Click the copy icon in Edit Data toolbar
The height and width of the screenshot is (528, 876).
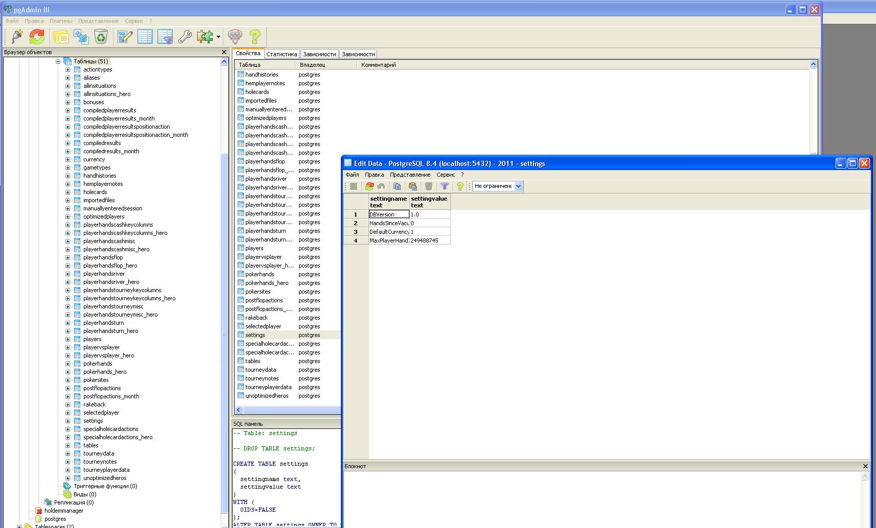click(397, 186)
